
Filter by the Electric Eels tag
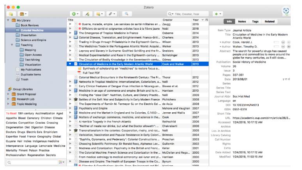34,132
